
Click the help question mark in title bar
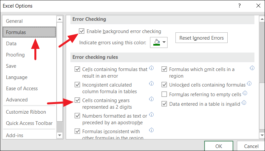point(239,6)
